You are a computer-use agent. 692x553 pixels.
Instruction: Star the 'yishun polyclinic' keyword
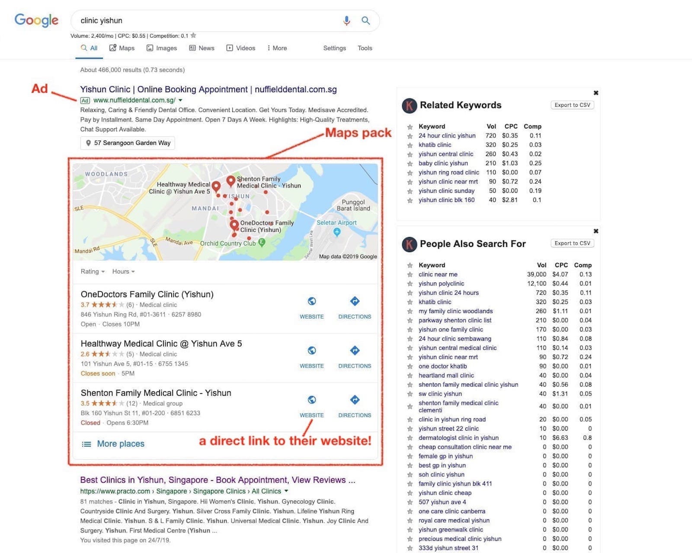[410, 284]
